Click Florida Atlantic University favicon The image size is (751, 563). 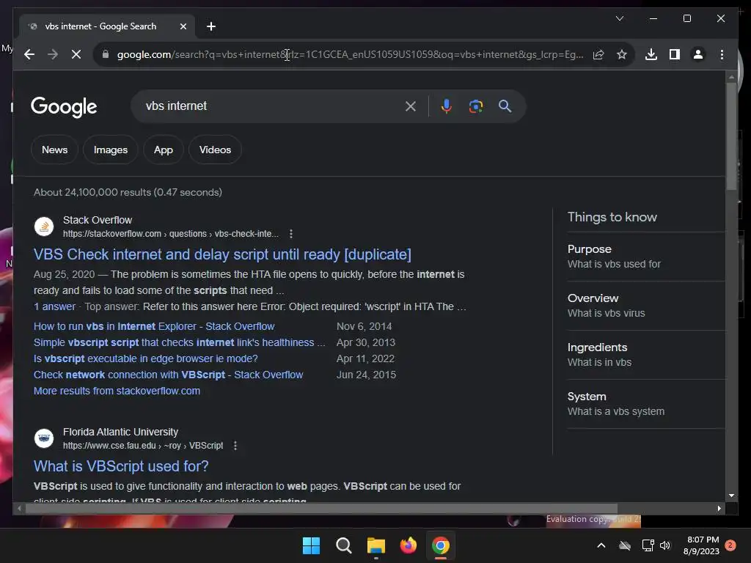[x=44, y=438]
